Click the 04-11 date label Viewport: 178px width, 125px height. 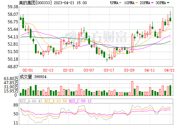150,70
